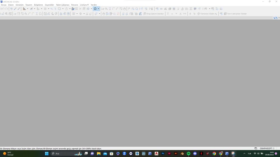Show hidden system tray icons chevron
Image resolution: width=280 pixels, height=157 pixels.
click(244, 153)
